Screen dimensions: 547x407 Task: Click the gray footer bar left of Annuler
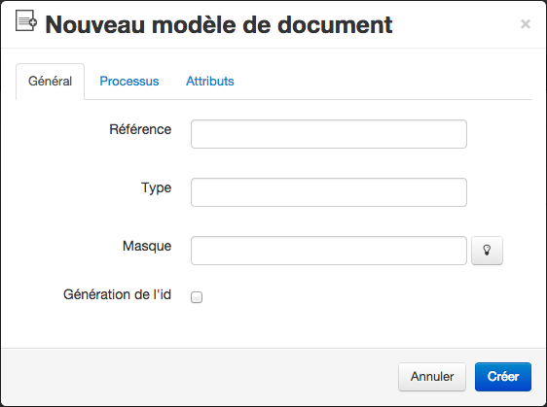coord(200,377)
